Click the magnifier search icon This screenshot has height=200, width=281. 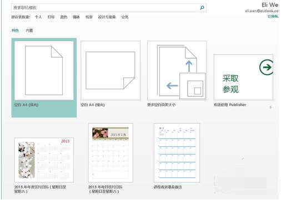202,8
